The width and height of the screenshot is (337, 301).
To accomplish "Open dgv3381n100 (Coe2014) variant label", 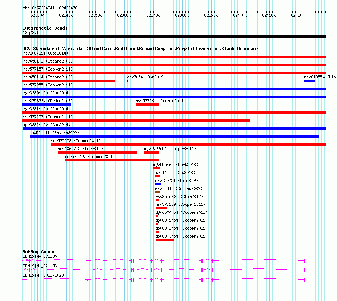I will click(47, 109).
